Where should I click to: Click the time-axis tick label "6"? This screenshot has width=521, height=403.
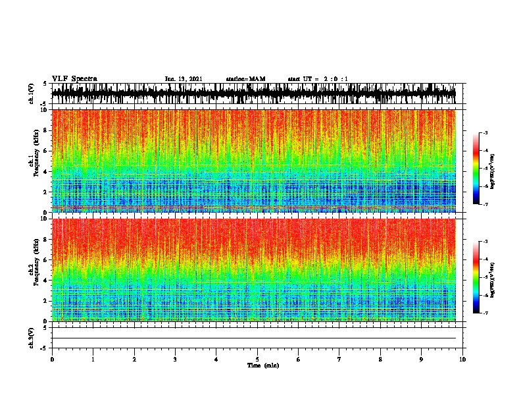tap(299, 360)
